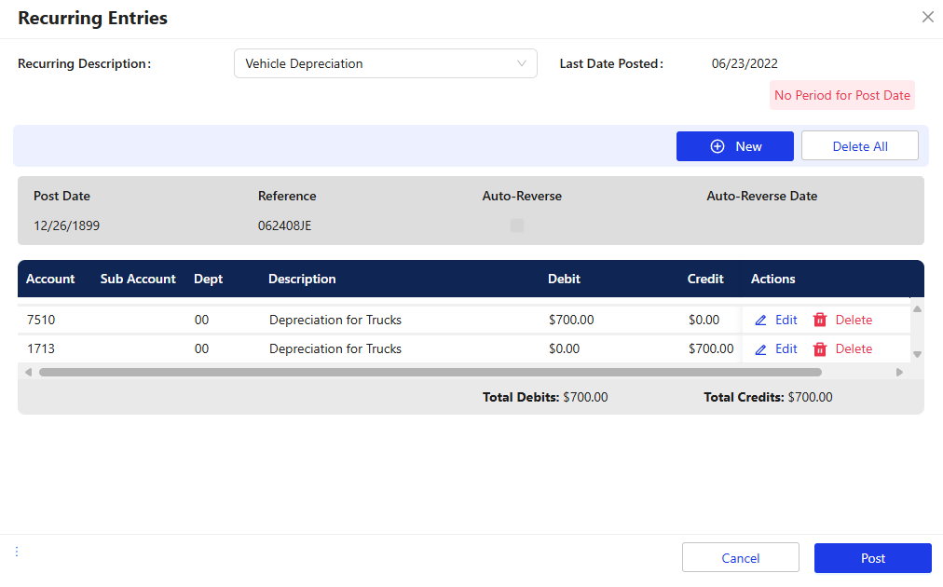
Task: Click the $0.00 credit for account 7510
Action: [704, 320]
